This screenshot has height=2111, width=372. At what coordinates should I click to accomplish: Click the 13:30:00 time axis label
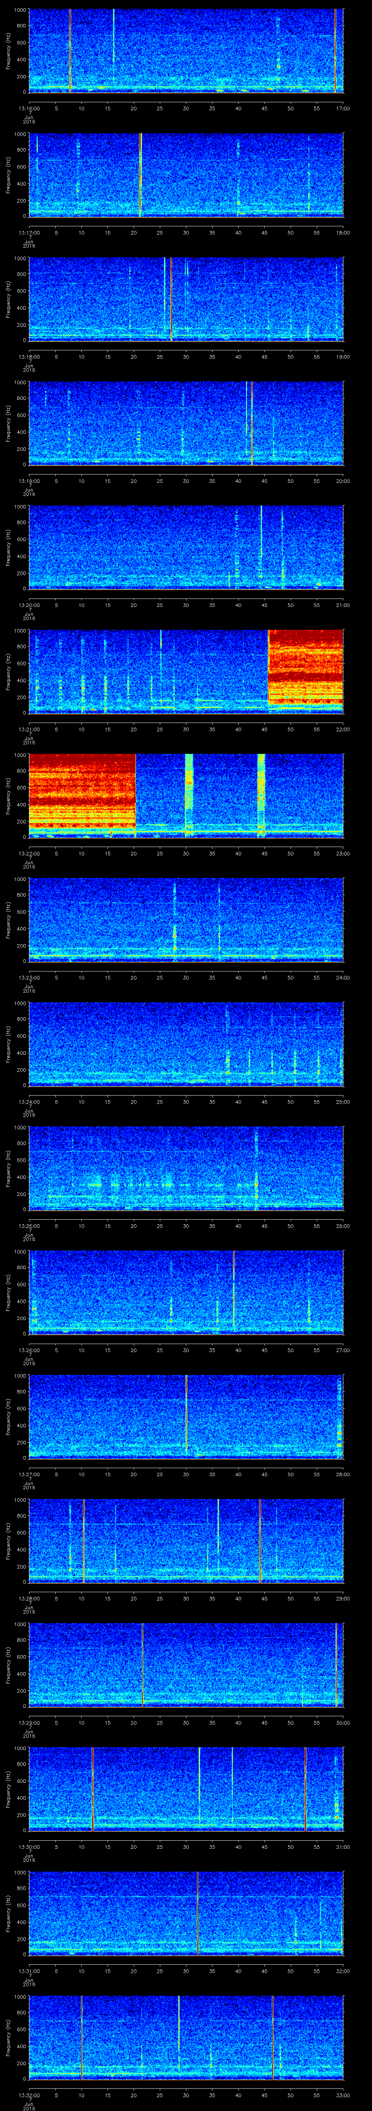pyautogui.click(x=29, y=1846)
